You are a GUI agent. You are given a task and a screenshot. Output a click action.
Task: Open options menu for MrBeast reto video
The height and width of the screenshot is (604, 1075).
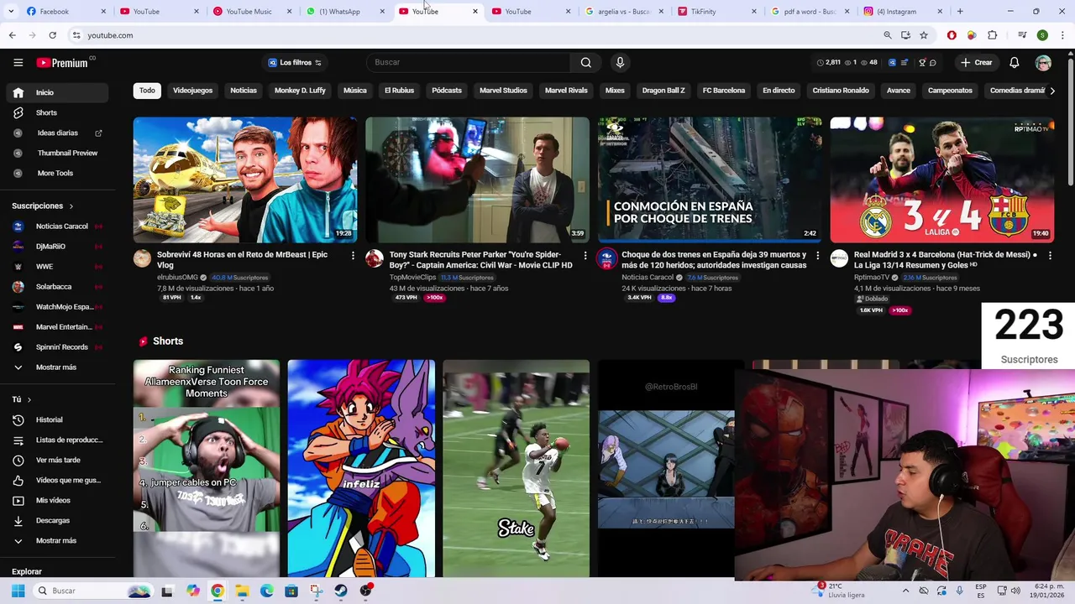[x=353, y=255]
